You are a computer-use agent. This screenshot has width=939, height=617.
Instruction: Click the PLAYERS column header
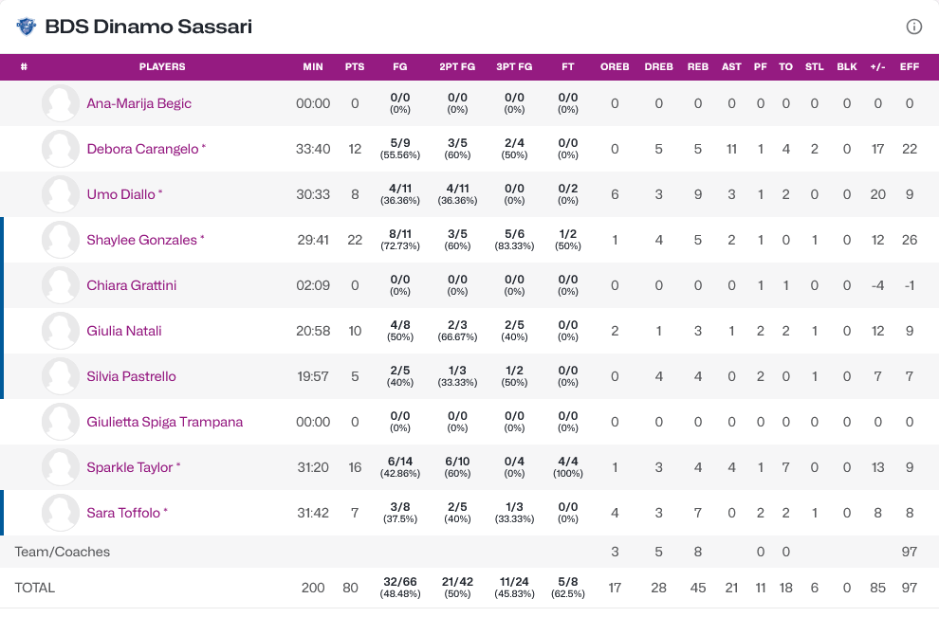coord(162,67)
